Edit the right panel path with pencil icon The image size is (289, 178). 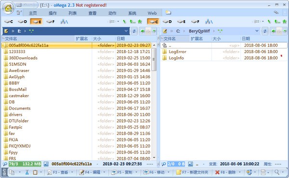[165, 31]
